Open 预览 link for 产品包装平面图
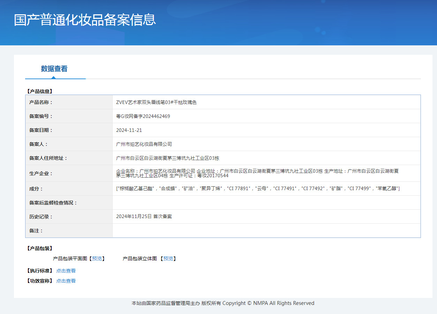Image resolution: width=437 pixels, height=314 pixels. [x=97, y=259]
